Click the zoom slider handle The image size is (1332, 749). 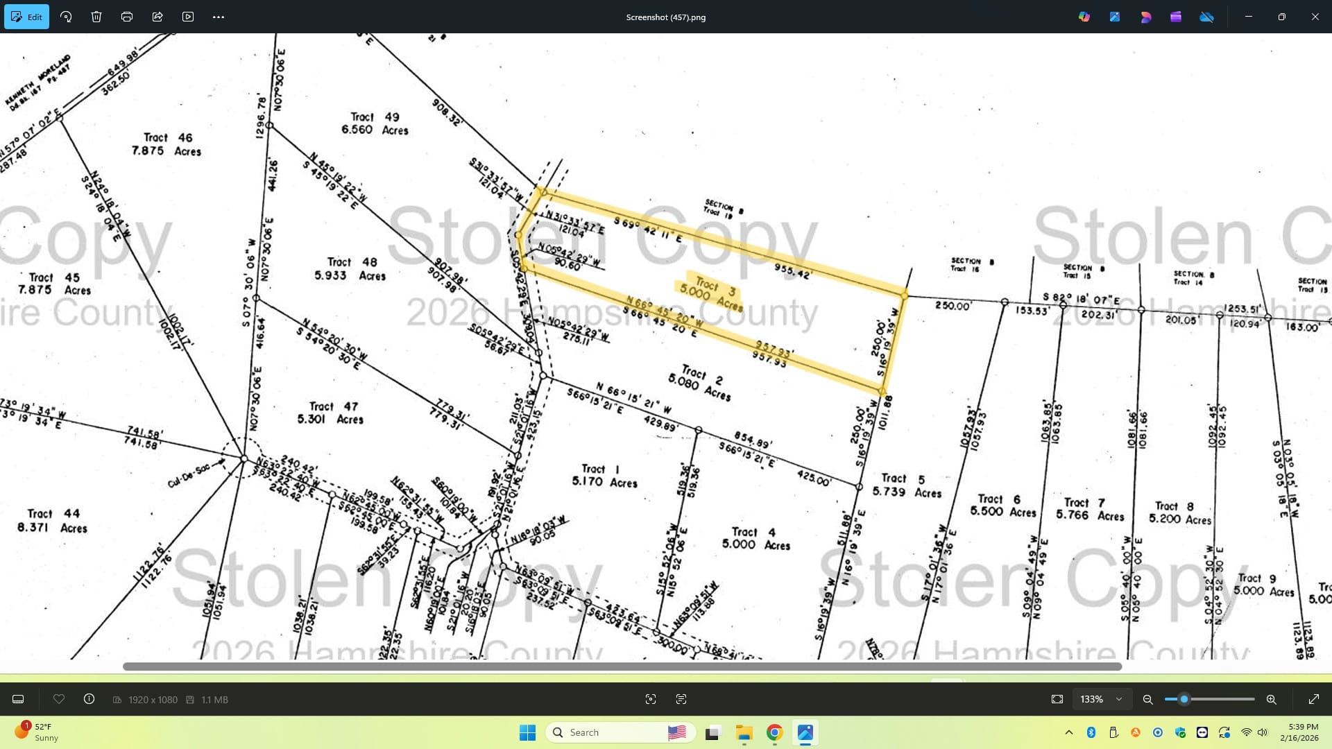coord(1184,699)
